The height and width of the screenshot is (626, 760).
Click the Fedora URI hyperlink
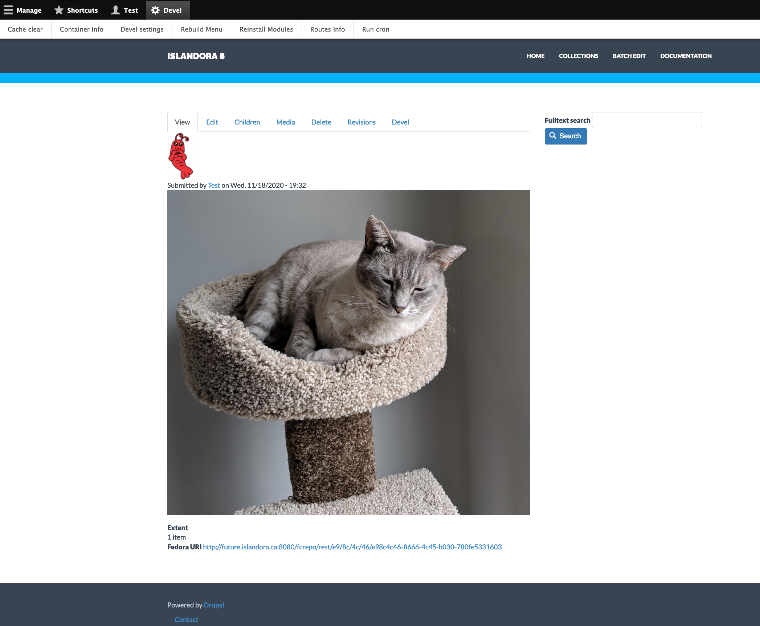click(352, 547)
